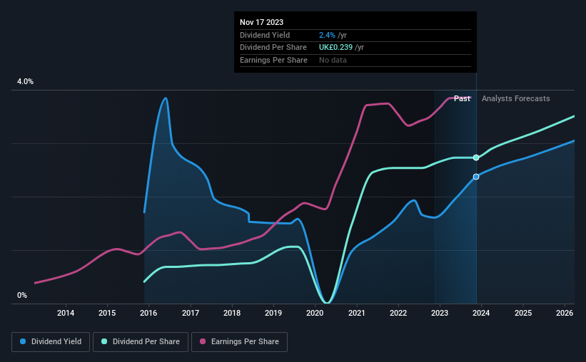Click the '2.4%' dividend yield value
The height and width of the screenshot is (362, 586).
pyautogui.click(x=327, y=35)
